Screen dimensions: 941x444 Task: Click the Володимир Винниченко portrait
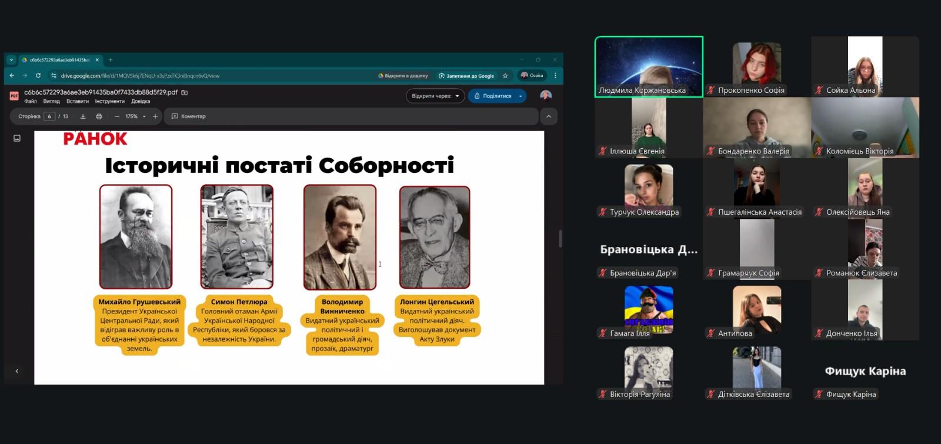(x=340, y=237)
